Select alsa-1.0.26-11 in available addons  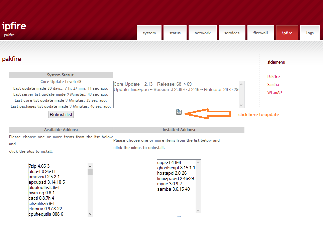(58, 172)
